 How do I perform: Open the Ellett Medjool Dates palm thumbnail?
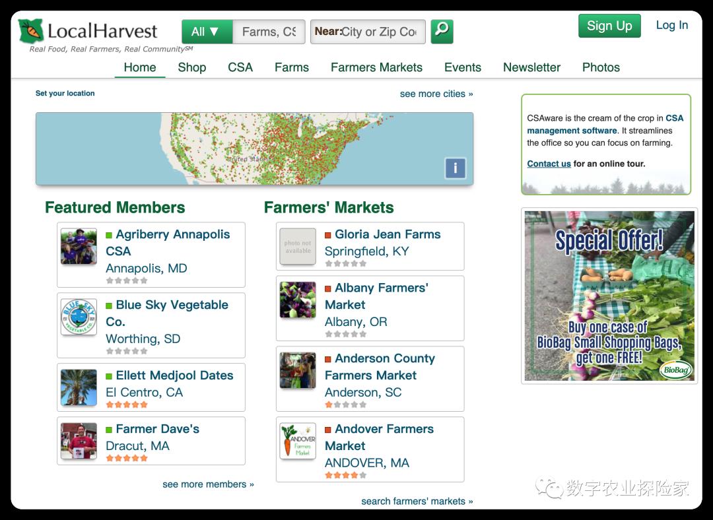click(79, 387)
